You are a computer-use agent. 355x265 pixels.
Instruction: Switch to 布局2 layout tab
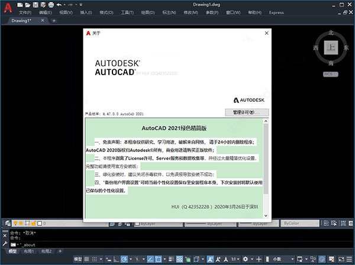(x=46, y=251)
